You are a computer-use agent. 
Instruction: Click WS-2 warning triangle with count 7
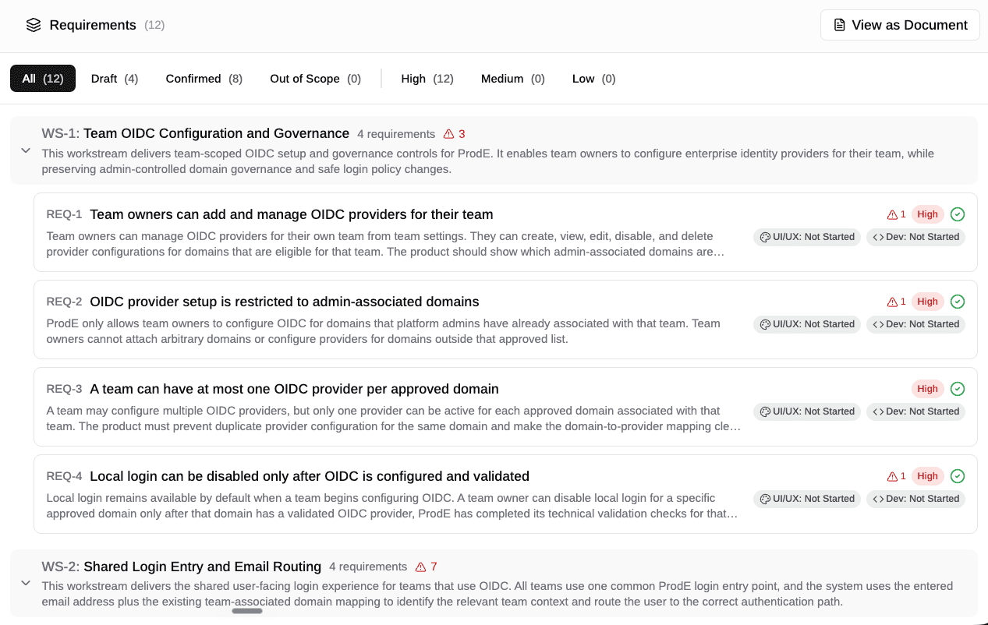point(426,567)
